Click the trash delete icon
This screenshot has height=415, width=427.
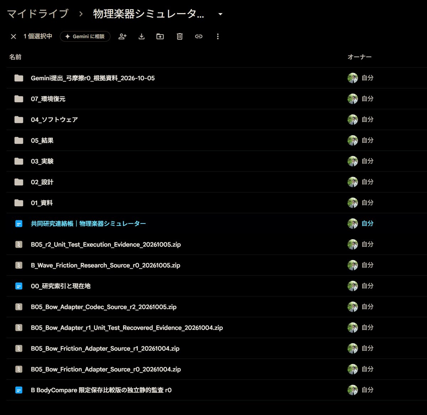180,36
